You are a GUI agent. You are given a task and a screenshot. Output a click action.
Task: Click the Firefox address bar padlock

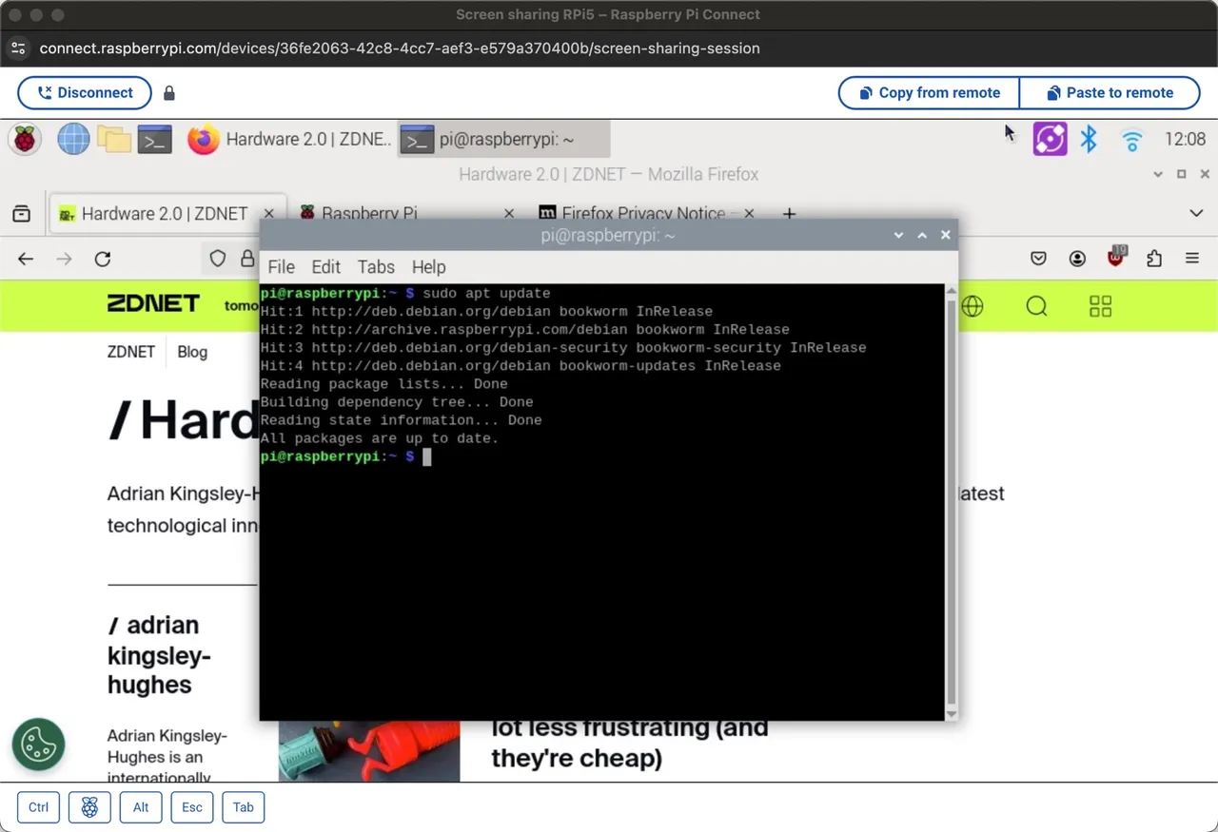pyautogui.click(x=247, y=259)
